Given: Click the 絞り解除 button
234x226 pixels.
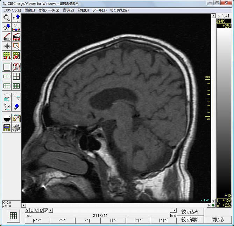Looking at the screenshot, I should coord(190,220).
